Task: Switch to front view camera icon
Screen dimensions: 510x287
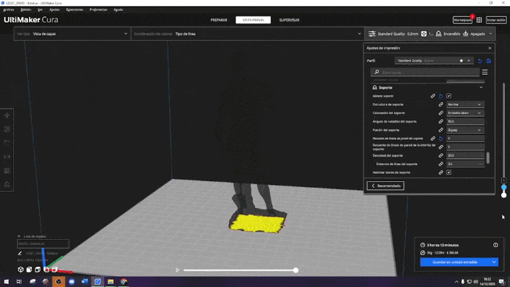Action: 29,269
